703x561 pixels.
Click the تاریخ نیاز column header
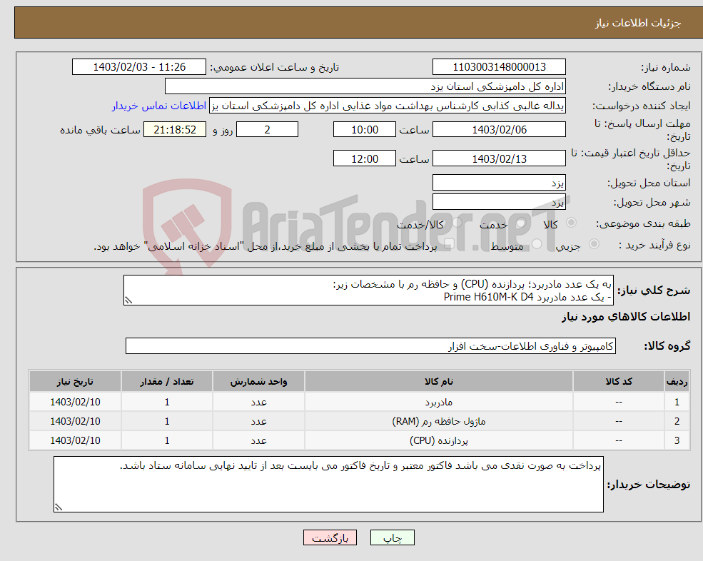(x=75, y=381)
